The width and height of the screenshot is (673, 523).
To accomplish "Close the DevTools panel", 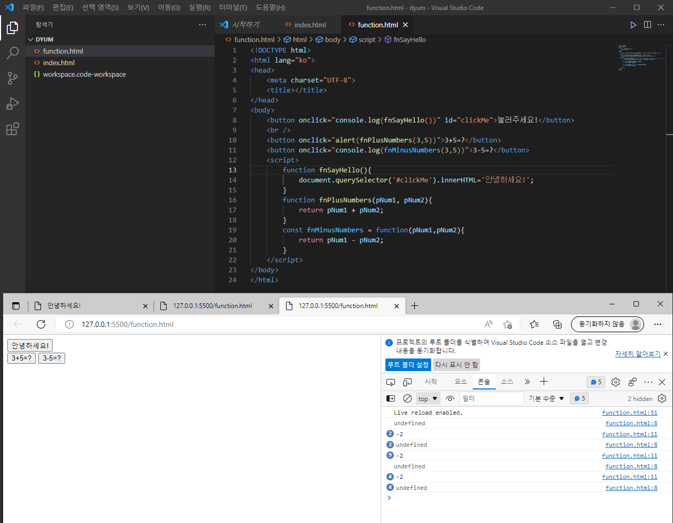I will point(662,382).
